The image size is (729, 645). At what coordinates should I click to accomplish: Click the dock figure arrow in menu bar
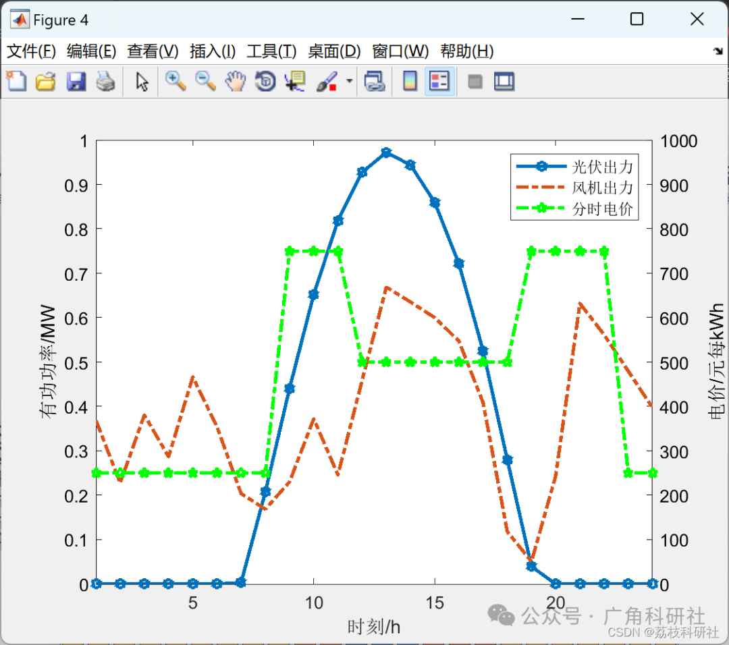[x=718, y=51]
